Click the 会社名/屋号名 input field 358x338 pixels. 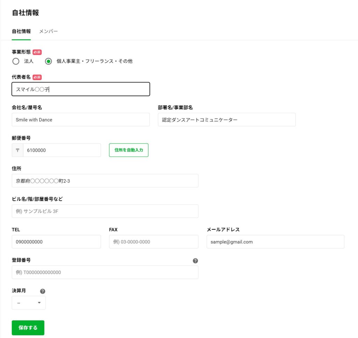coord(81,120)
